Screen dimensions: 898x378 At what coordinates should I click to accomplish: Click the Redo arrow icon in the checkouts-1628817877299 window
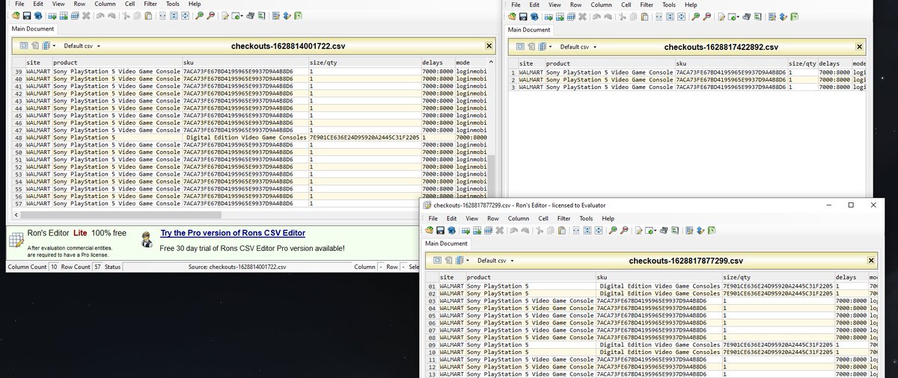coord(525,230)
